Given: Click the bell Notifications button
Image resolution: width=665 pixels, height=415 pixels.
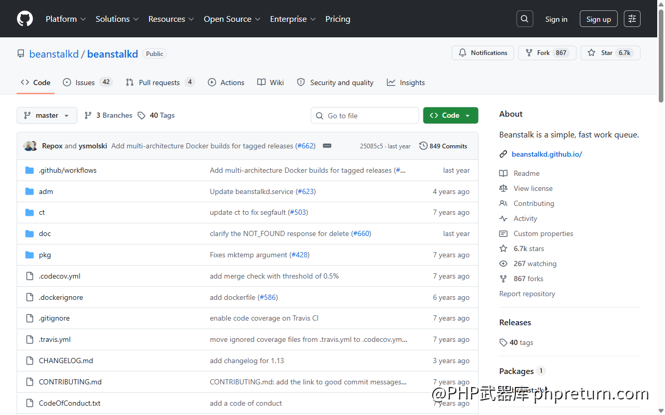Looking at the screenshot, I should pos(483,53).
